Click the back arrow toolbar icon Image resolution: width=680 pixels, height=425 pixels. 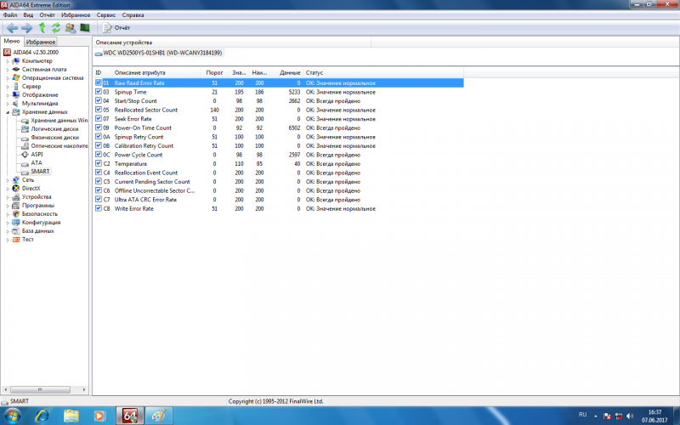11,28
